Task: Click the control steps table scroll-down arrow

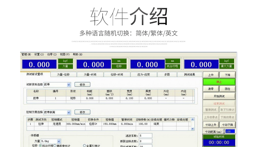Action: (192, 129)
